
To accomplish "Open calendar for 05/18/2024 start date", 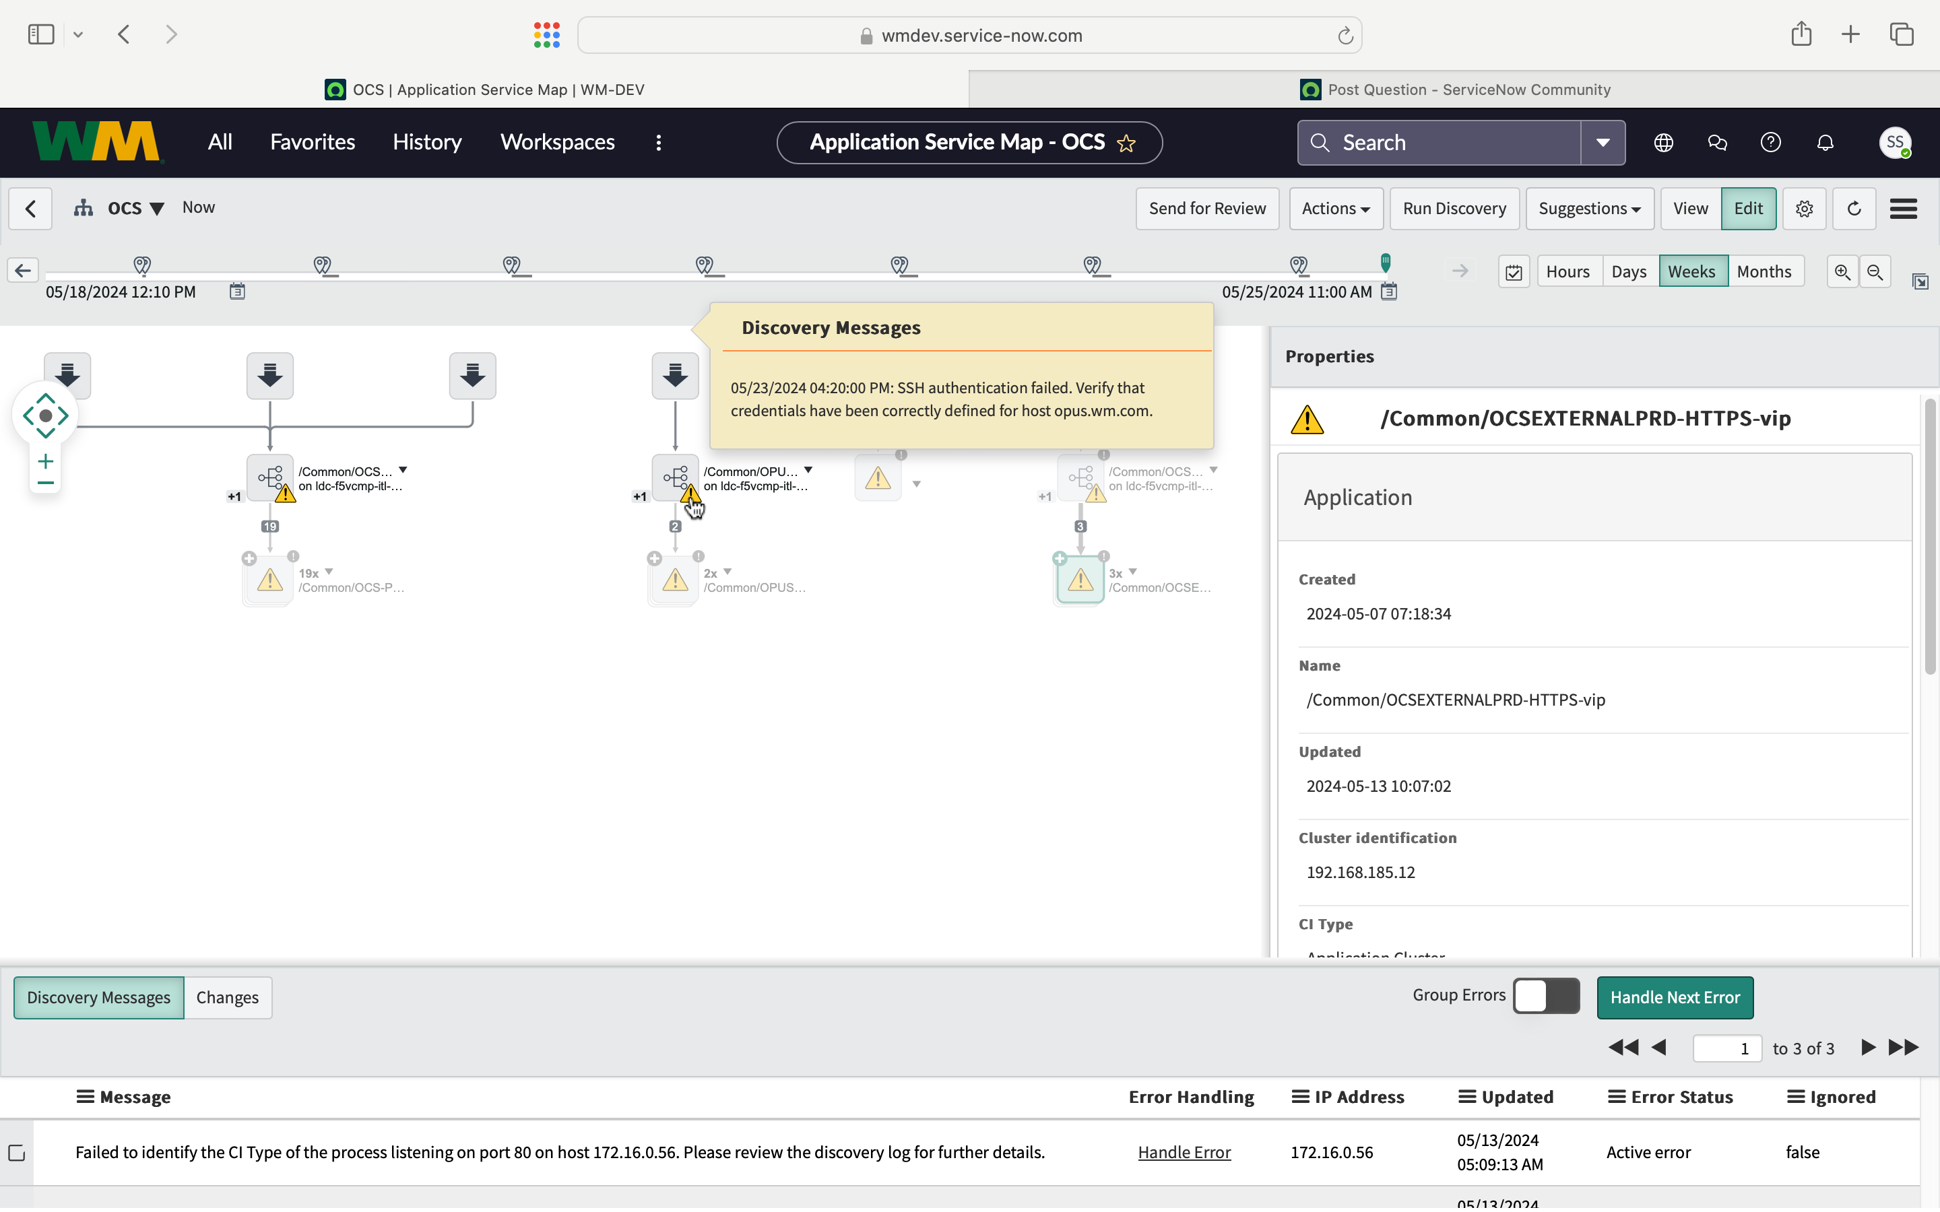I will [237, 291].
